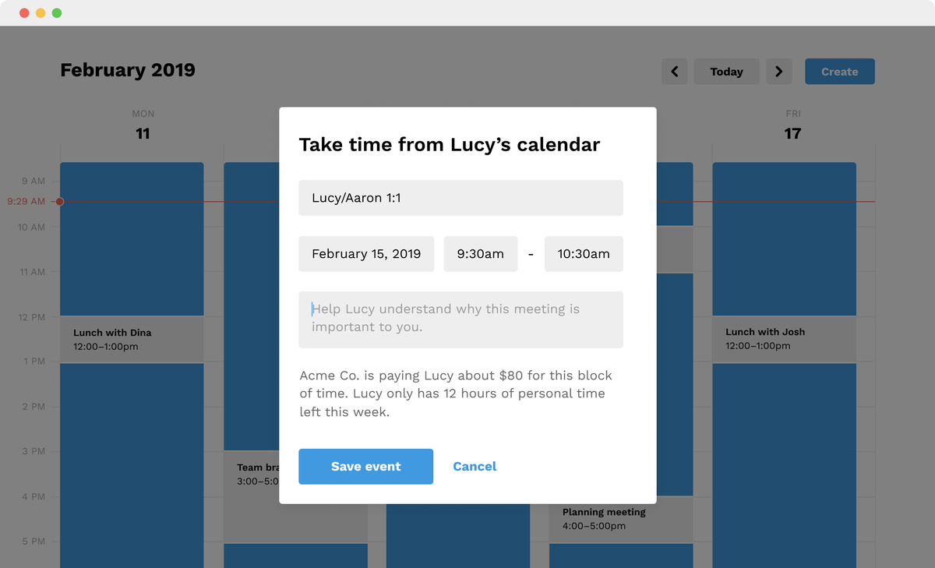Click the yellow minimize window dot
This screenshot has height=568, width=935.
click(x=41, y=13)
